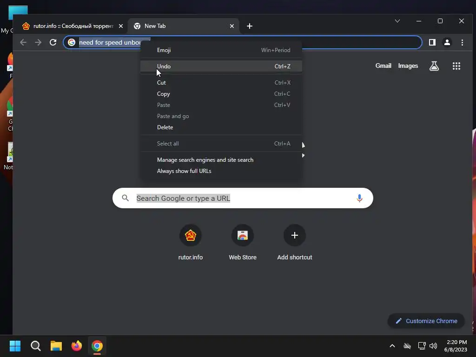Open the clock showing 2:20 PM
The width and height of the screenshot is (476, 357).
click(456, 346)
